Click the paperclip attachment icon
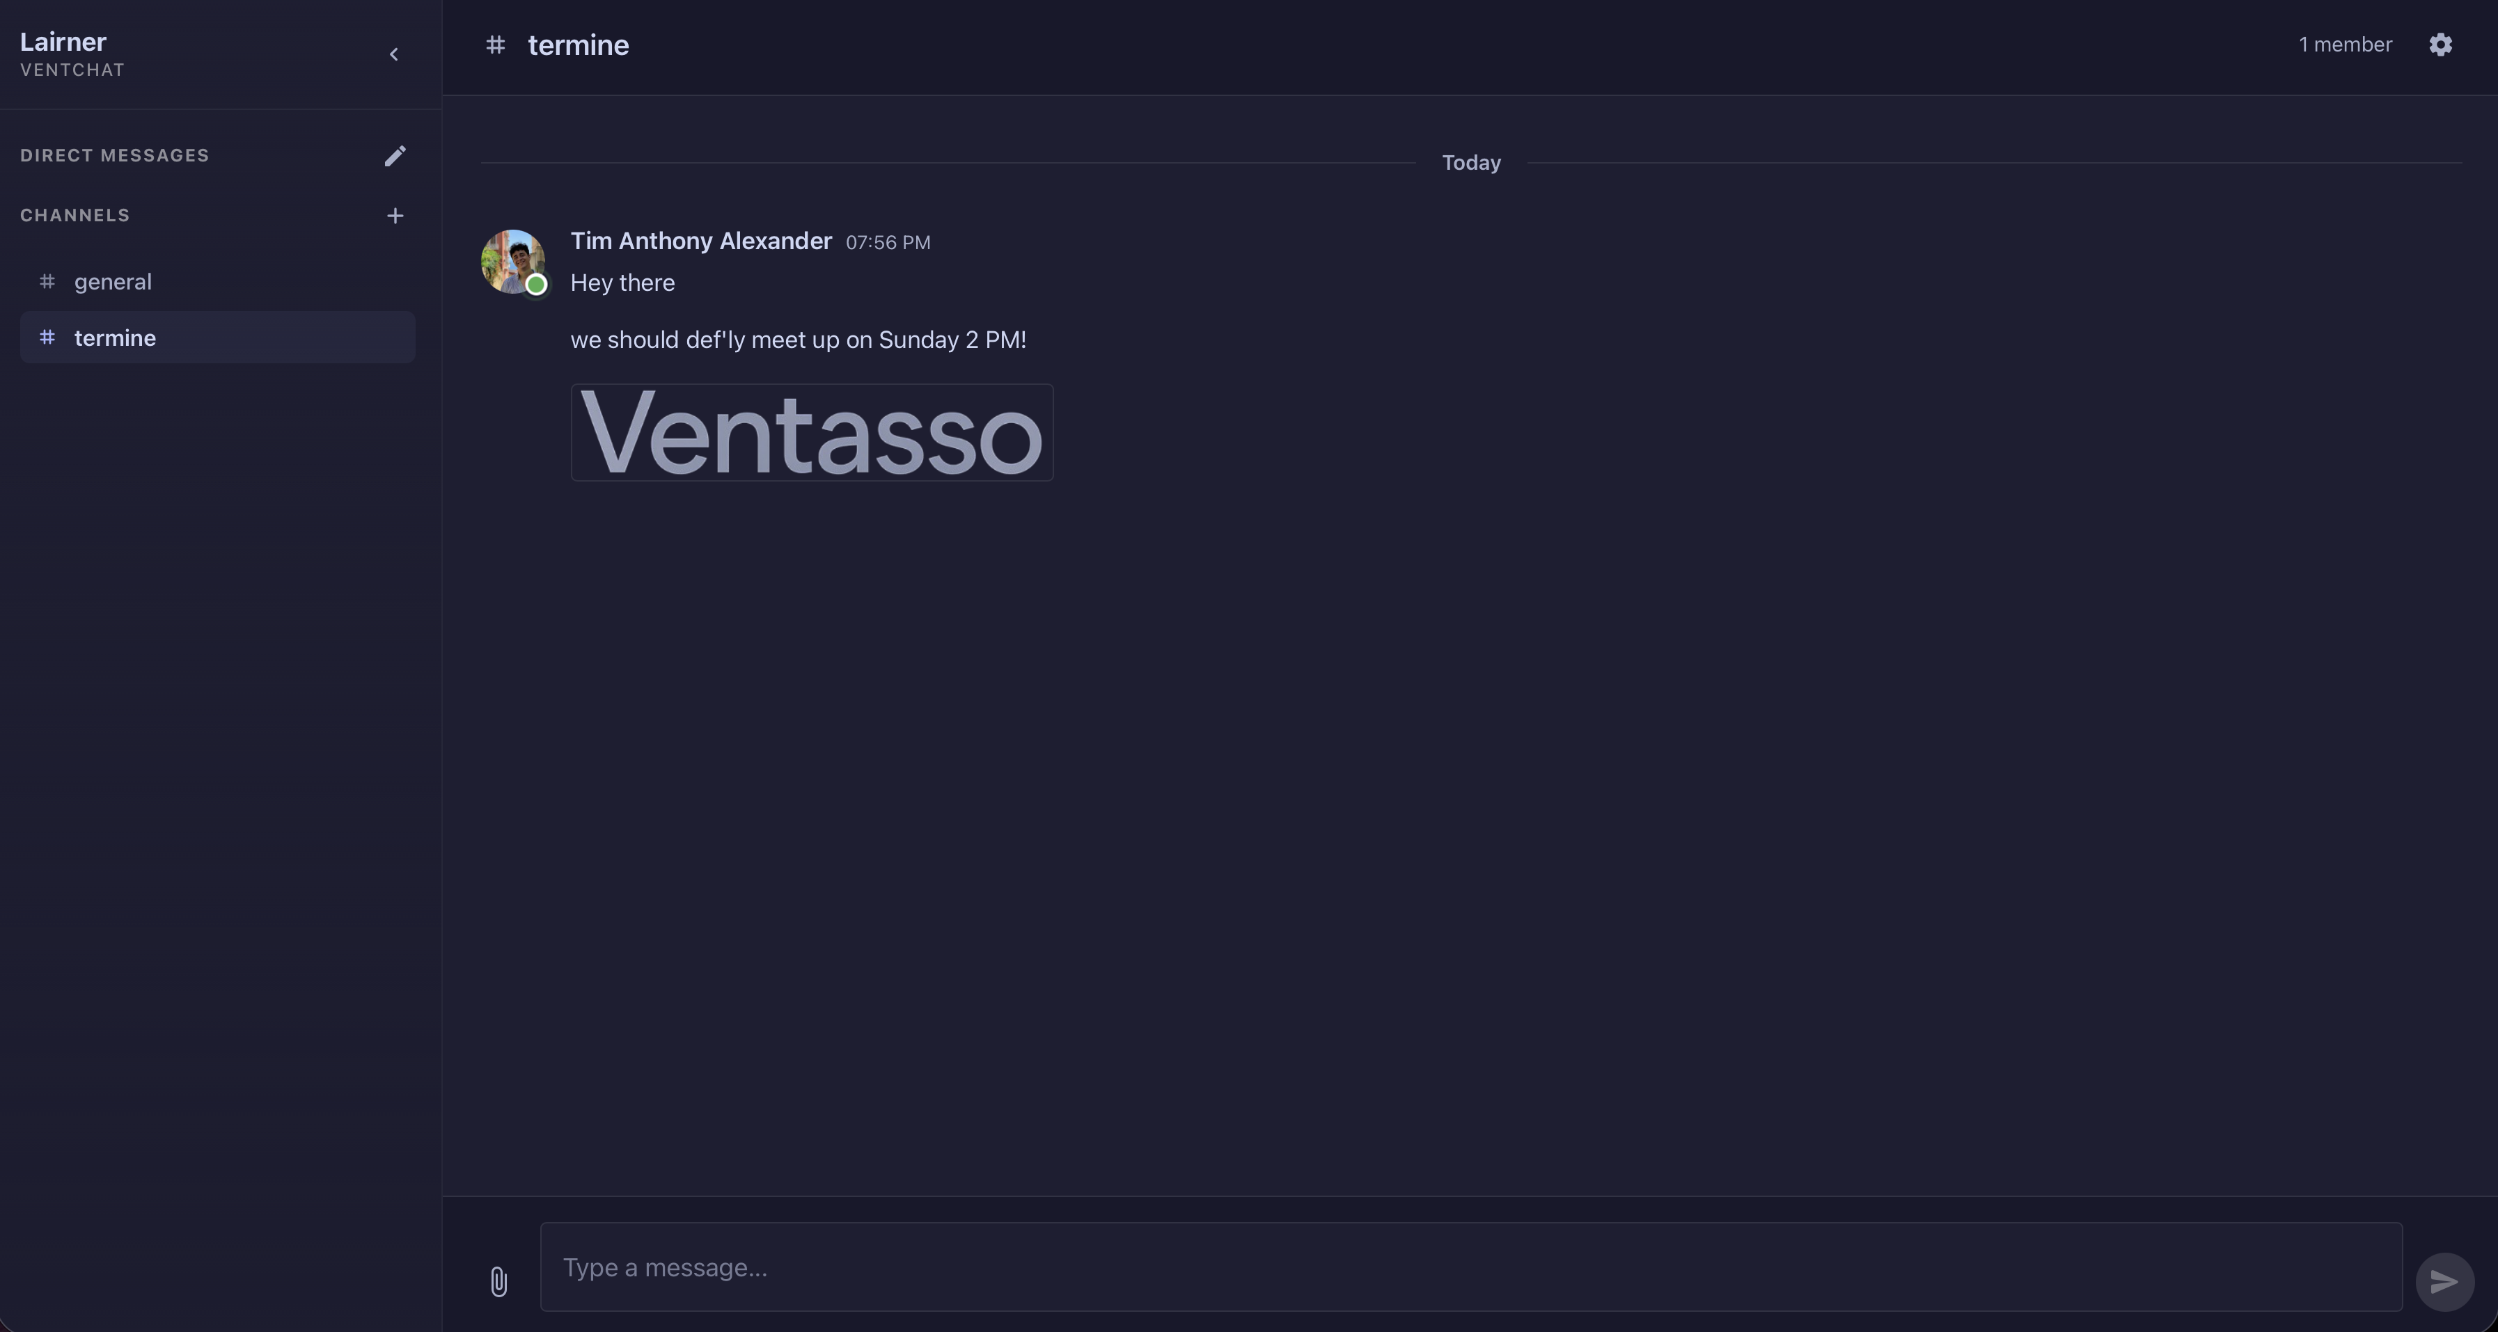This screenshot has width=2498, height=1332. click(x=498, y=1282)
